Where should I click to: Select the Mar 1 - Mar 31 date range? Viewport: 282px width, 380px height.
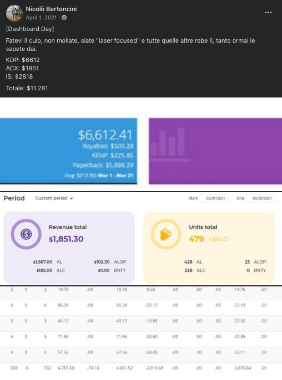(115, 175)
